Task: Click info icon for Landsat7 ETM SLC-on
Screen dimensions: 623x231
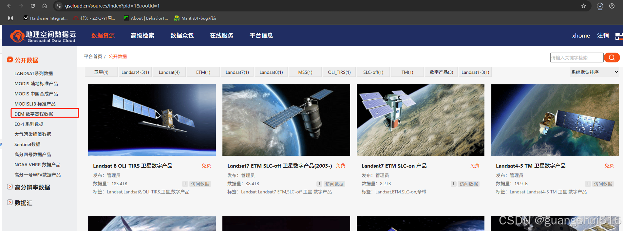Action: [x=454, y=184]
